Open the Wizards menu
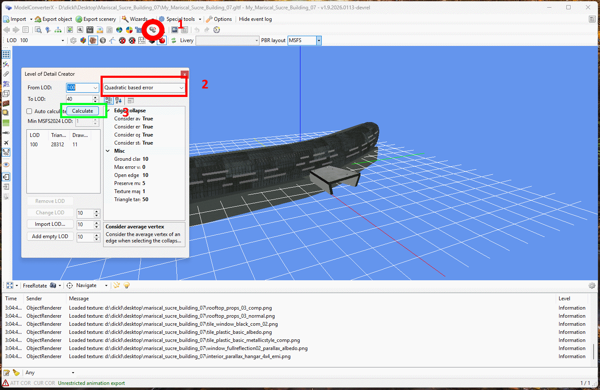 [138, 19]
